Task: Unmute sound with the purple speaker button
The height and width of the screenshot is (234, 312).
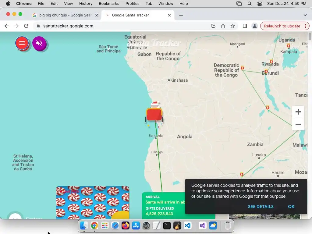Action: (x=39, y=43)
